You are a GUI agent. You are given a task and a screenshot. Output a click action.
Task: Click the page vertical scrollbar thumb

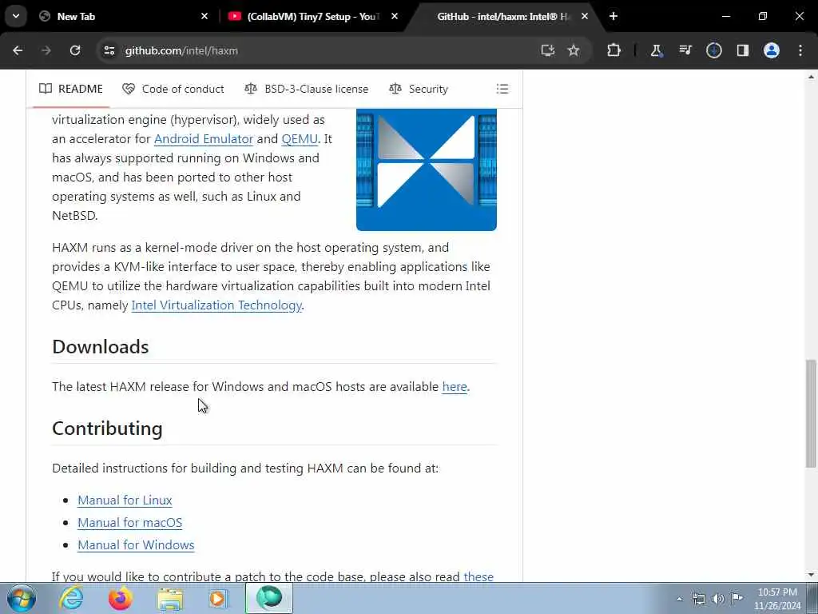[811, 413]
